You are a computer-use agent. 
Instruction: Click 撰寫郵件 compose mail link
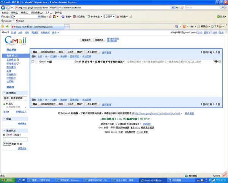pos(11,50)
